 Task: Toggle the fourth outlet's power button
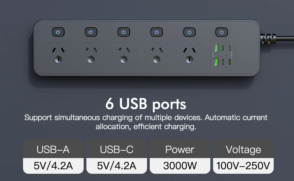click(157, 32)
